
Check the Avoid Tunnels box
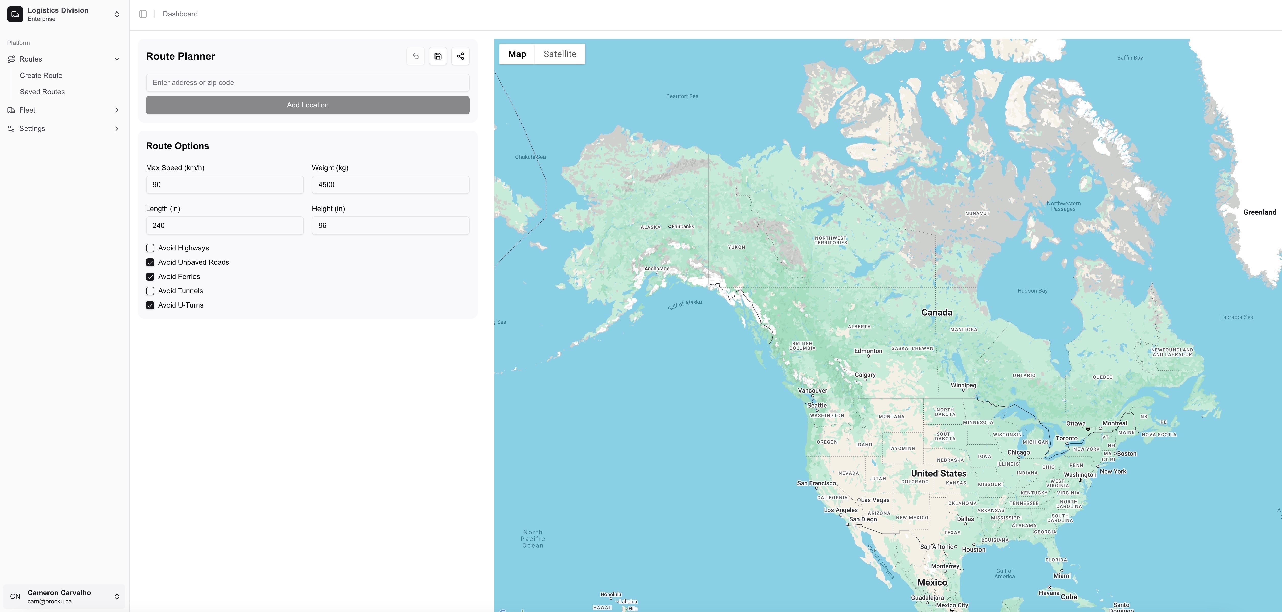150,291
